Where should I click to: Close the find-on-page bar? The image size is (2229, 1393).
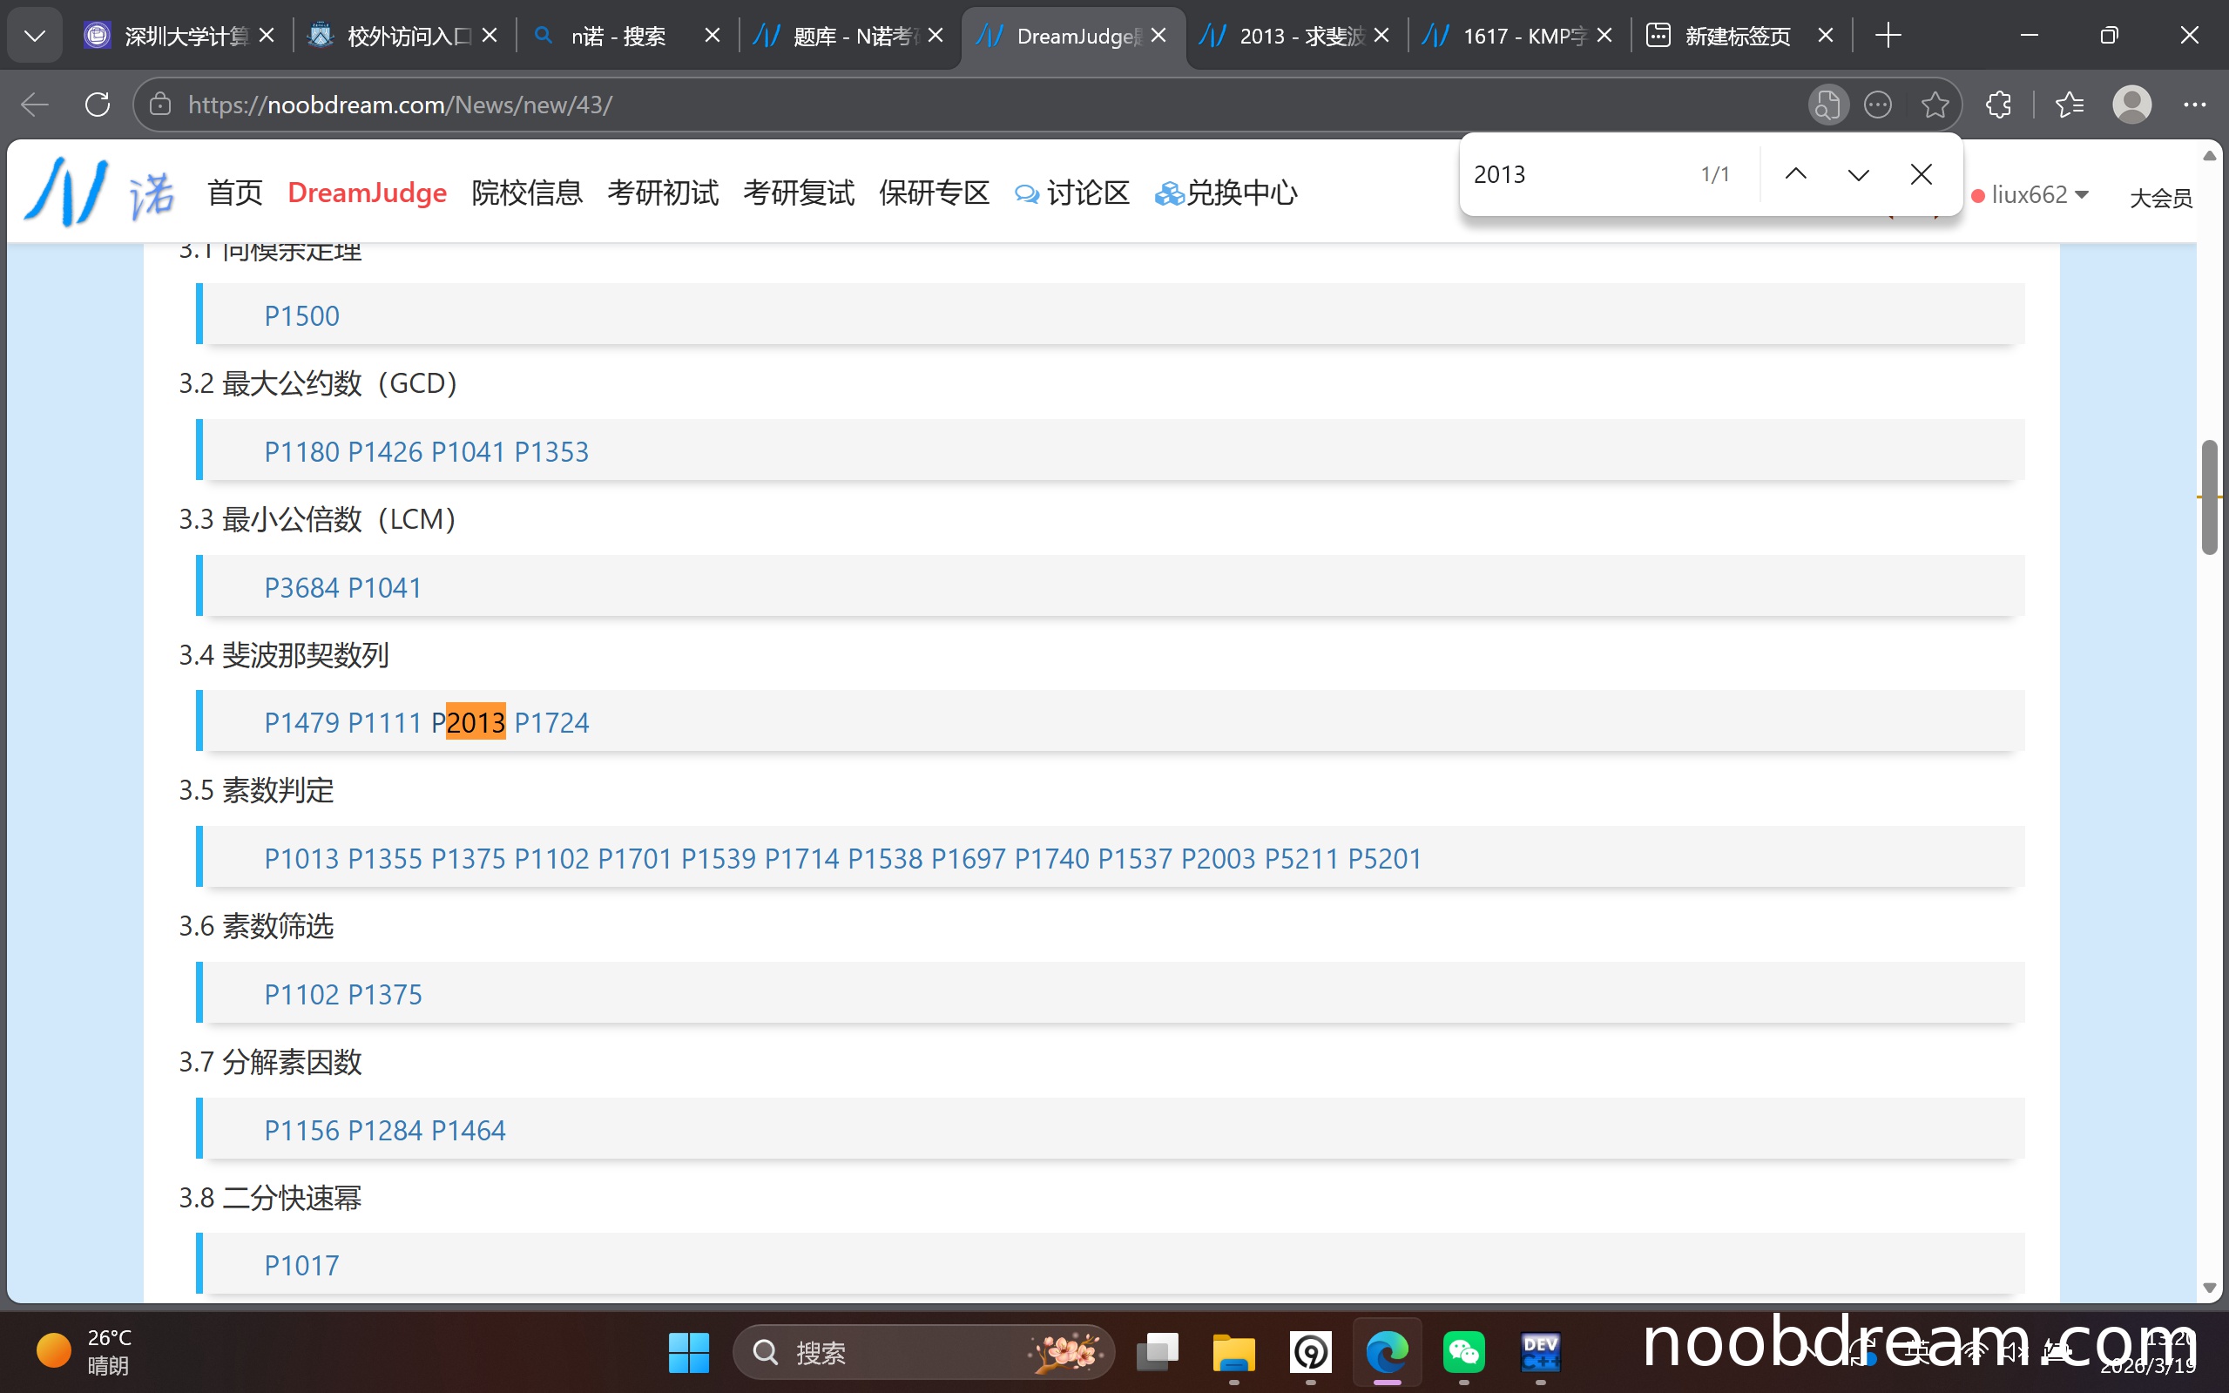pyautogui.click(x=1921, y=174)
